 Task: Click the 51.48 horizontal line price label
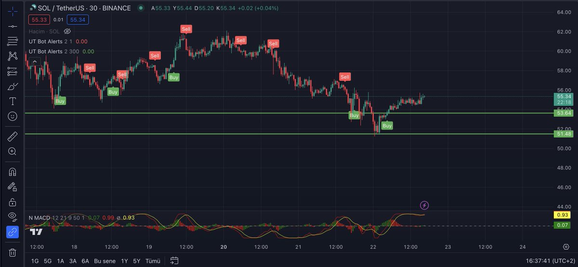pyautogui.click(x=563, y=134)
